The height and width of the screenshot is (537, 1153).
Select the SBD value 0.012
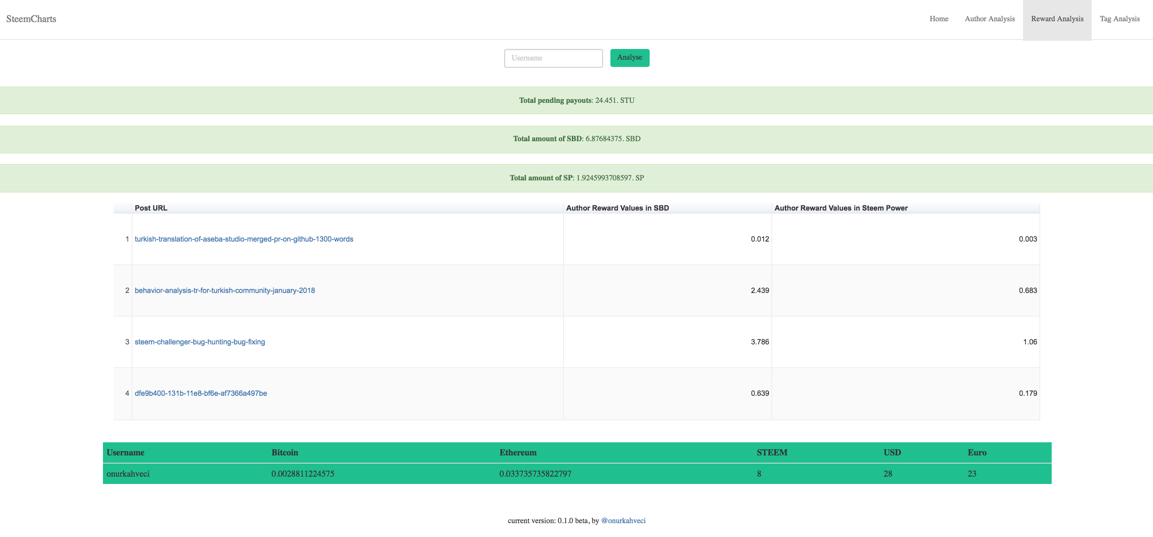pos(760,239)
